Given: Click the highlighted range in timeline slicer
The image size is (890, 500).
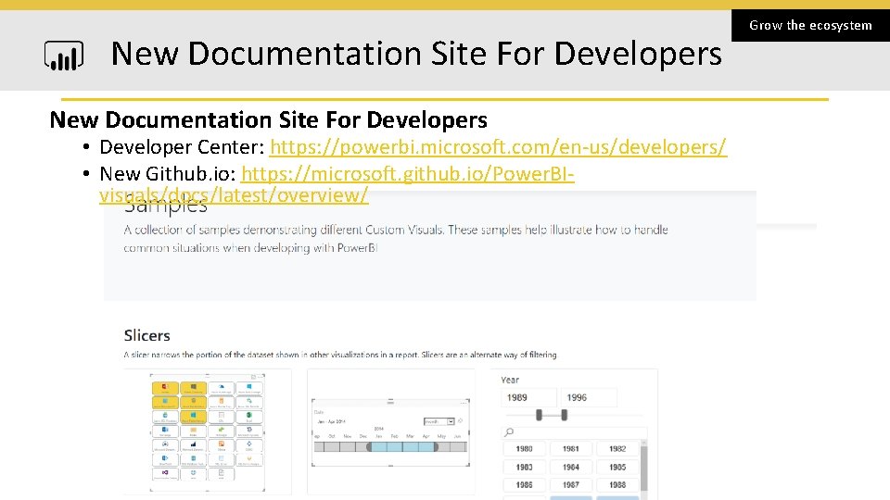Looking at the screenshot, I should (x=403, y=446).
